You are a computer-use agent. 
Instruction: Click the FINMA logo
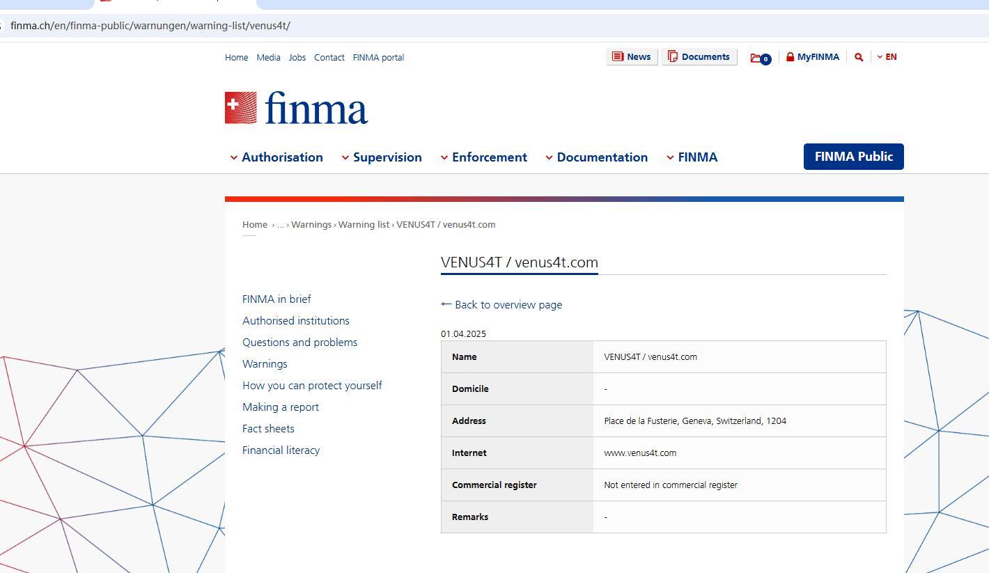click(296, 108)
